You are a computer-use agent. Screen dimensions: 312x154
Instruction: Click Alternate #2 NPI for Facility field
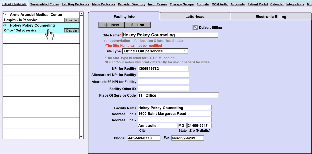164,82
